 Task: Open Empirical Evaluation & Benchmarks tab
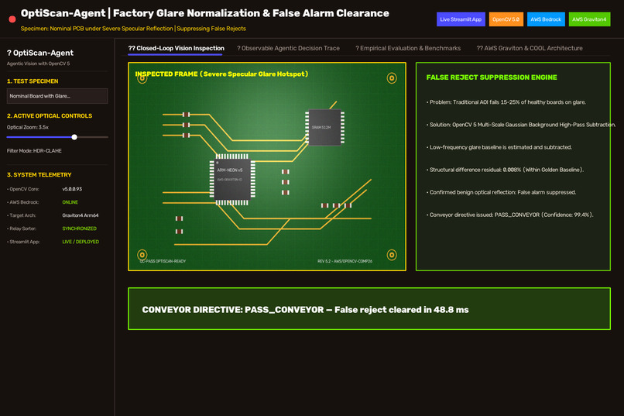(x=408, y=48)
